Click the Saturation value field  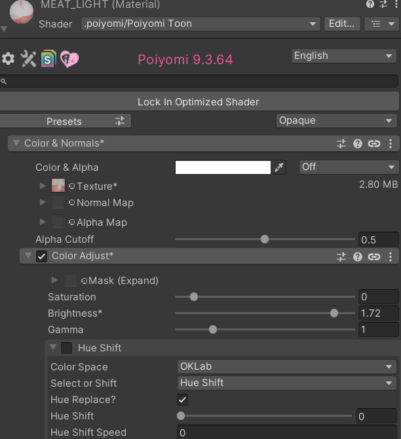[x=379, y=297]
